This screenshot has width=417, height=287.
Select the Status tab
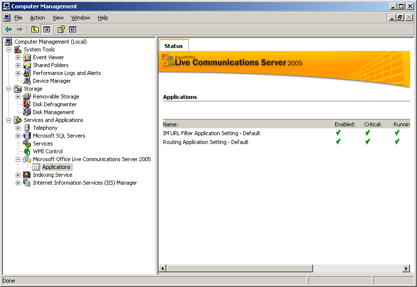pyautogui.click(x=174, y=46)
